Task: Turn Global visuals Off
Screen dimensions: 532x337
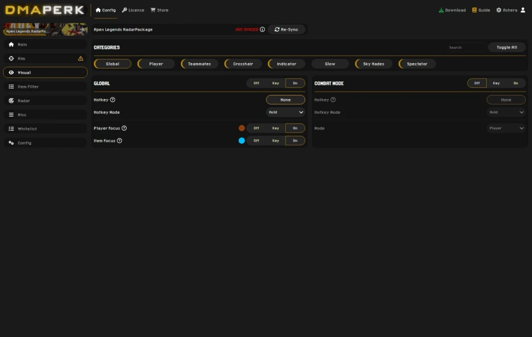Action: click(256, 83)
